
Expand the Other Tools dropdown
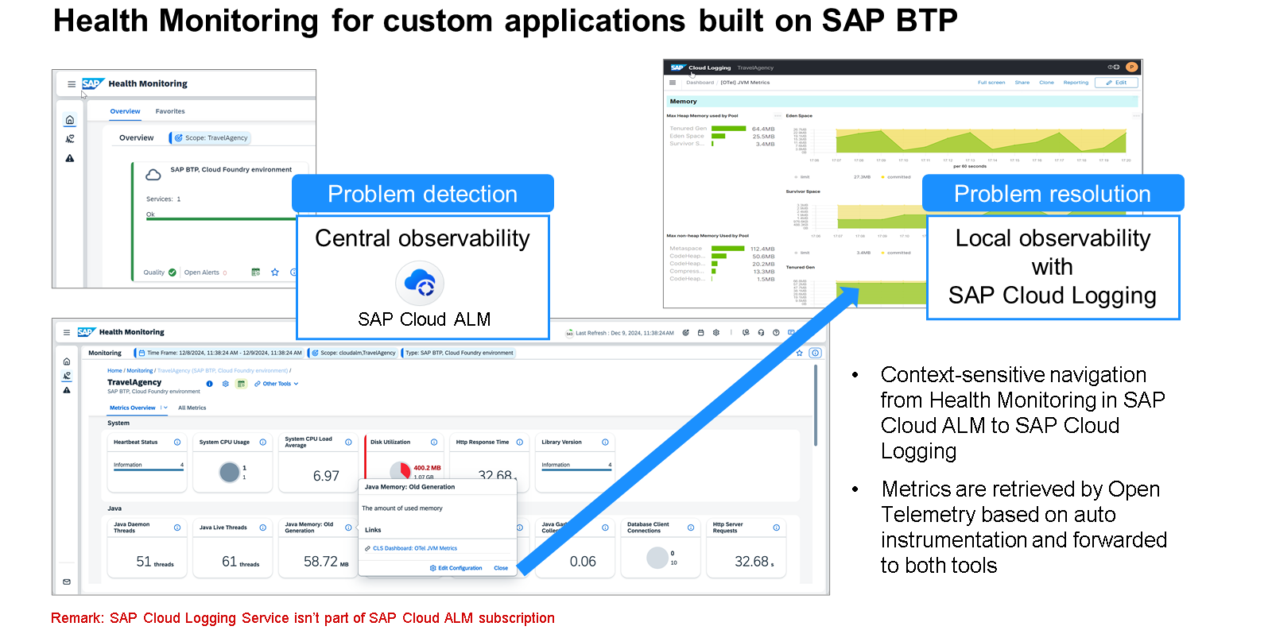pyautogui.click(x=277, y=384)
